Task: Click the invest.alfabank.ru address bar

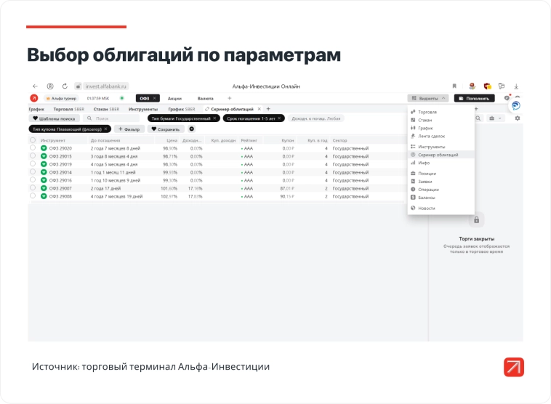Action: point(105,86)
